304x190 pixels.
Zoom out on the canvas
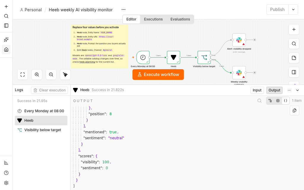point(51,75)
